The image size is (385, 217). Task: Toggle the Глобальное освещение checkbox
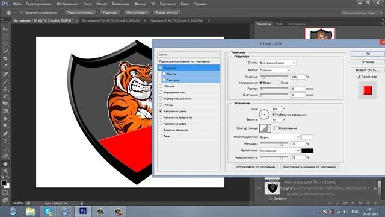273,115
